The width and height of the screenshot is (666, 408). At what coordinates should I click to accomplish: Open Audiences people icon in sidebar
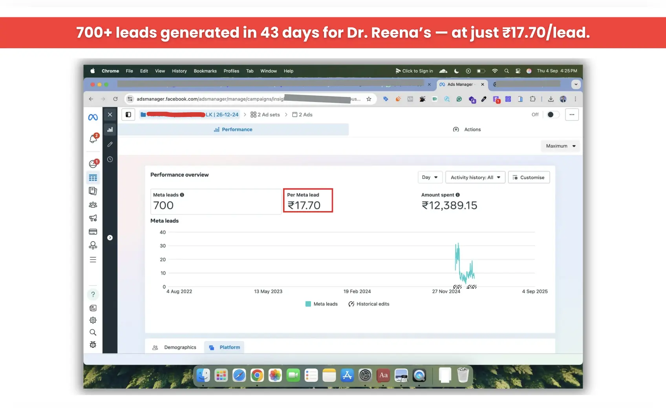(93, 204)
